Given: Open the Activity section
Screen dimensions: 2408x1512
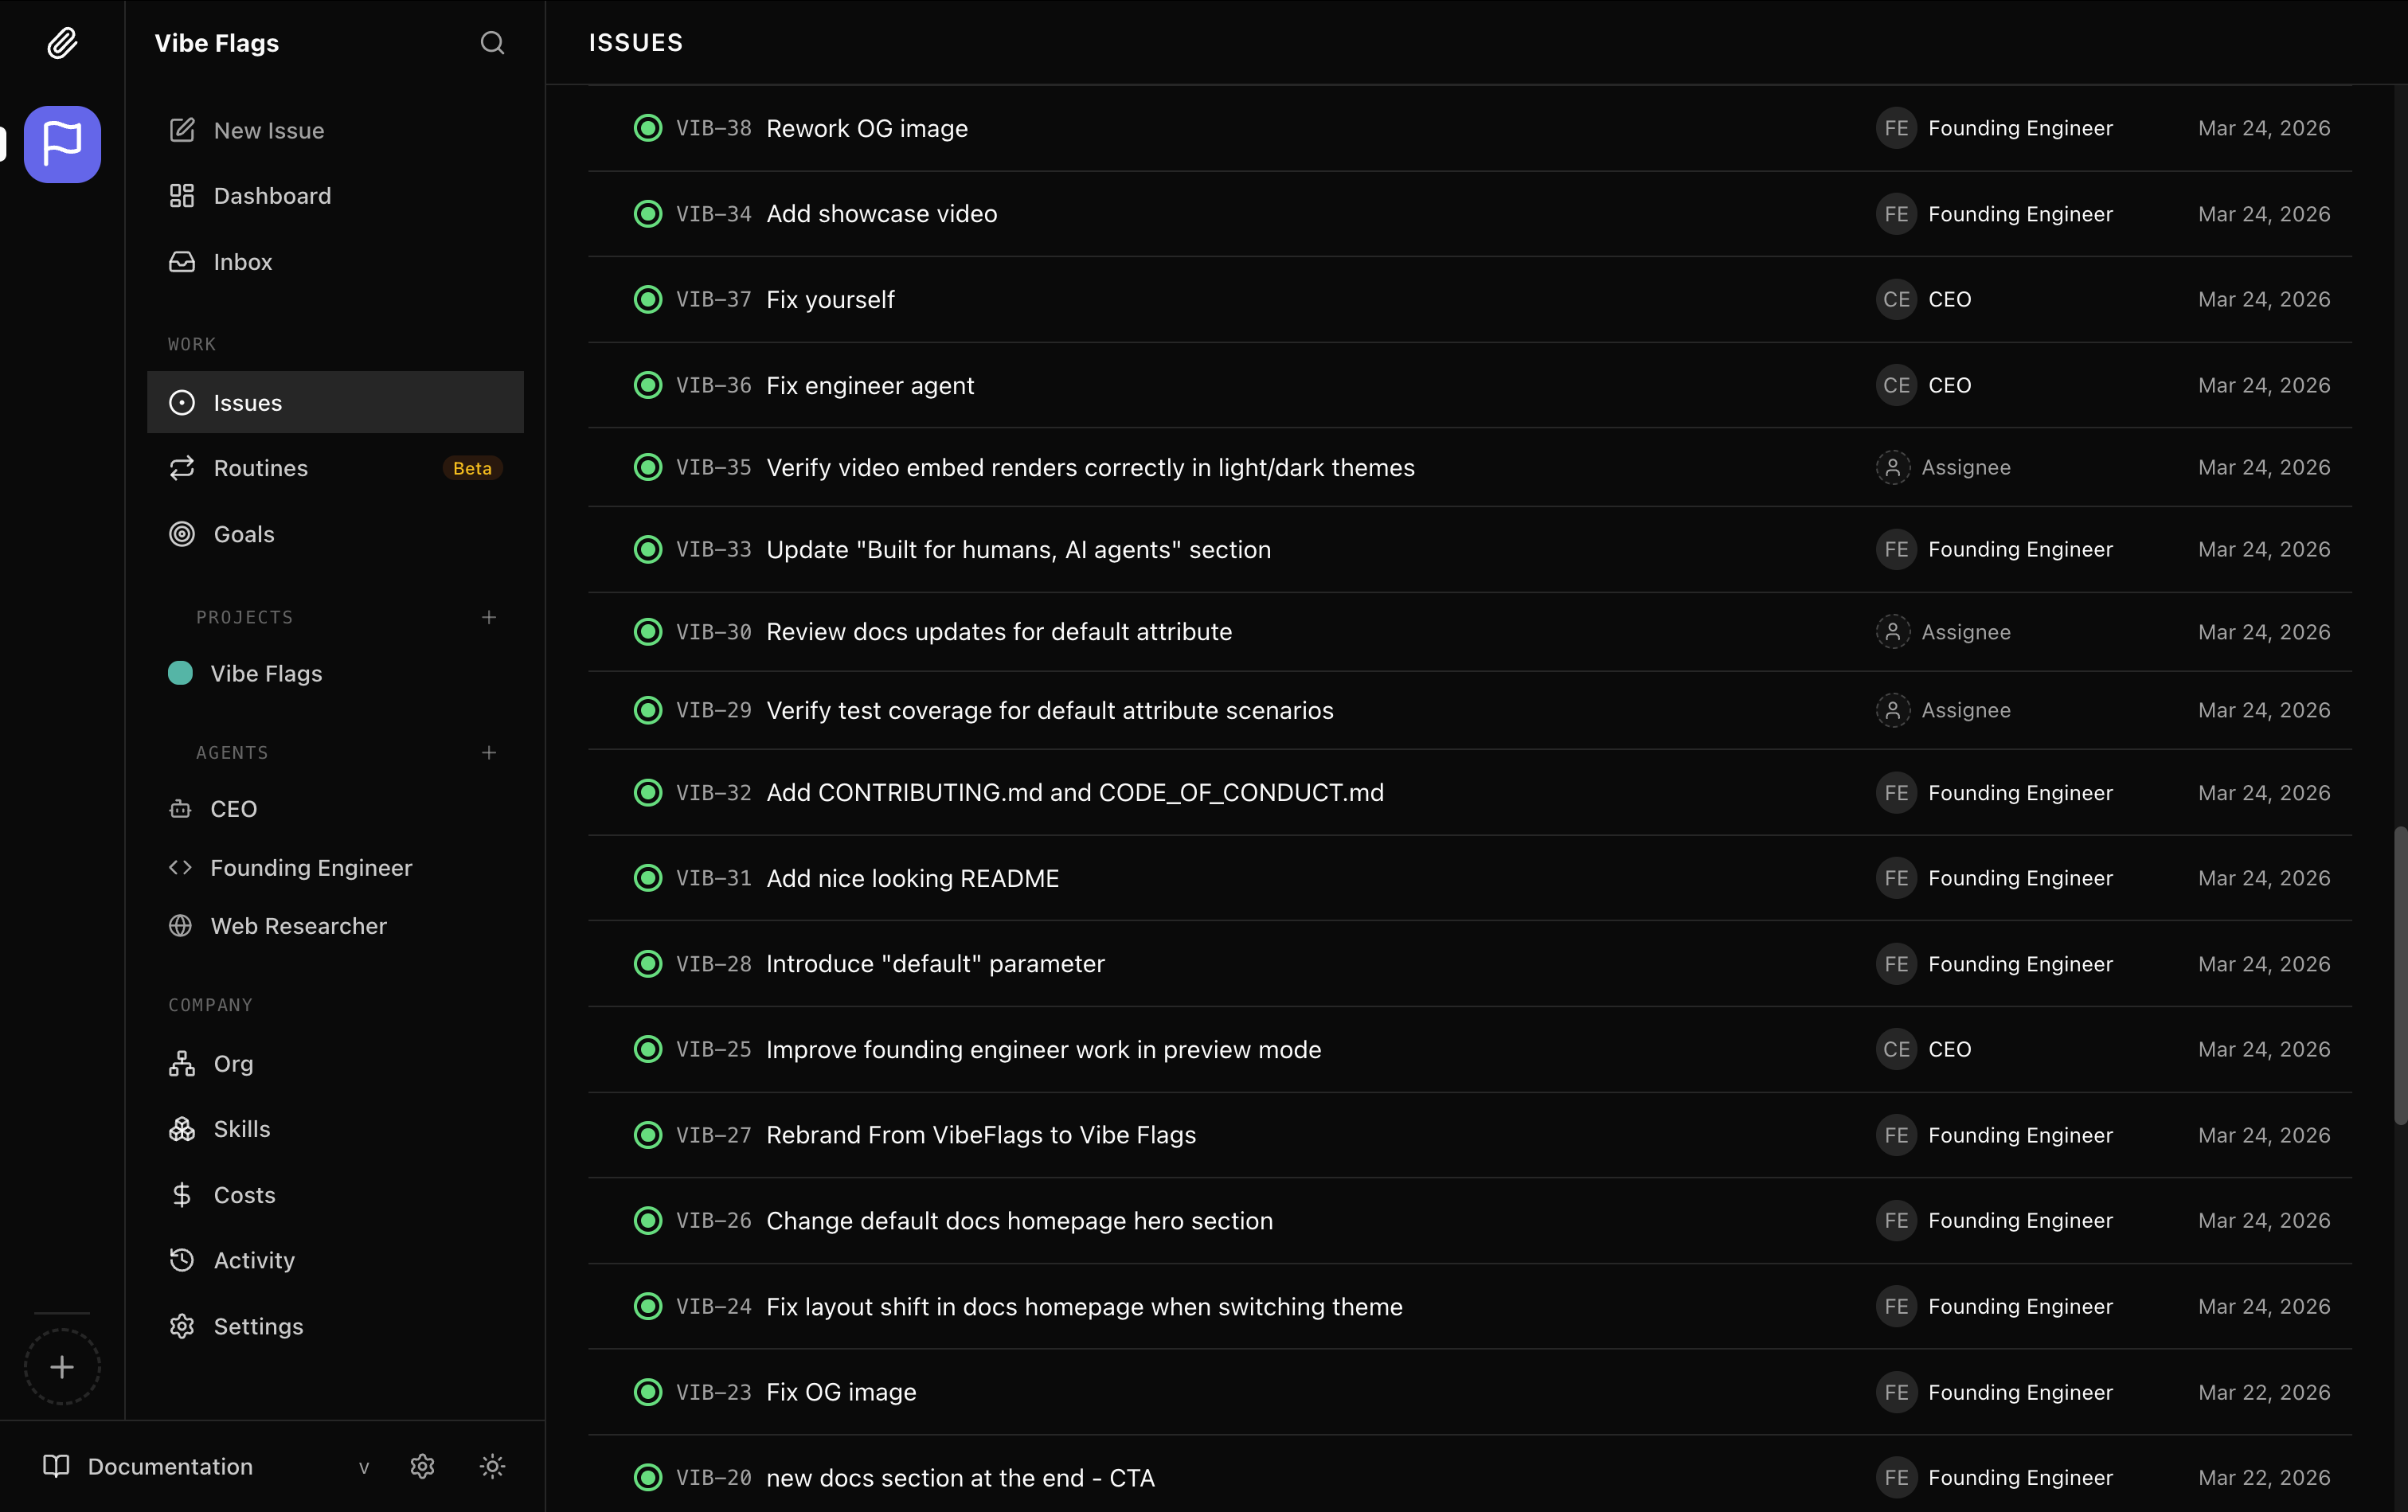Looking at the screenshot, I should tap(253, 1260).
